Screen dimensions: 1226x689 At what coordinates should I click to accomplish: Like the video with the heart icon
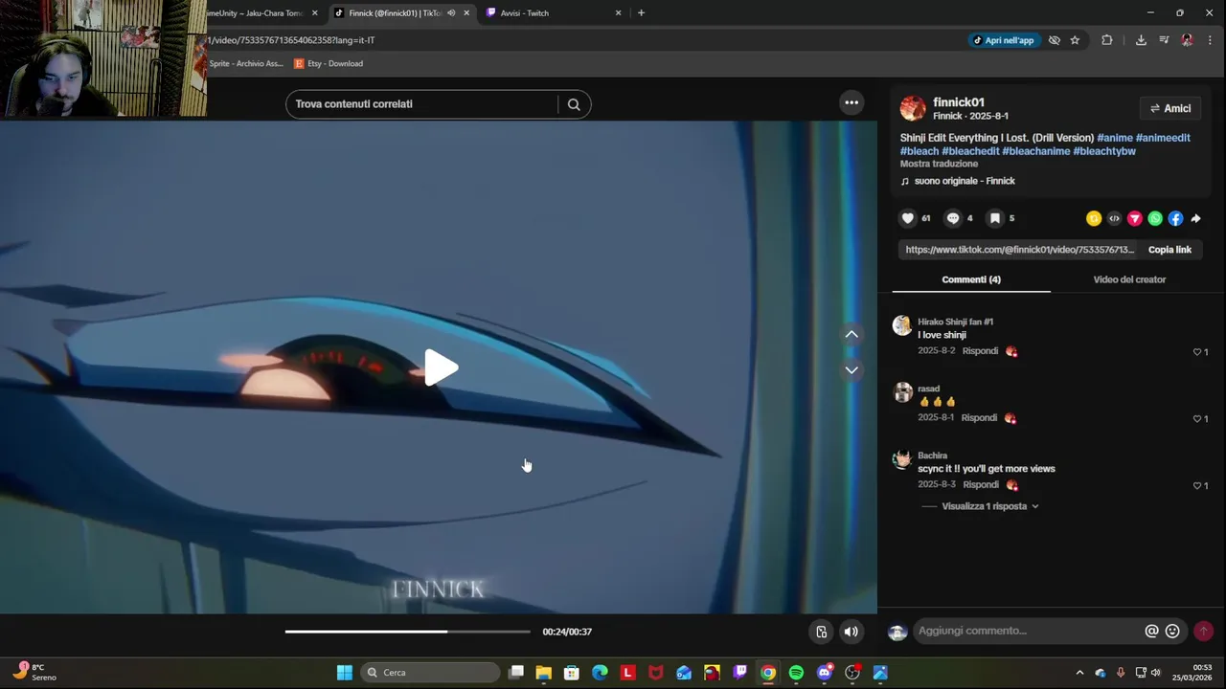tap(908, 218)
